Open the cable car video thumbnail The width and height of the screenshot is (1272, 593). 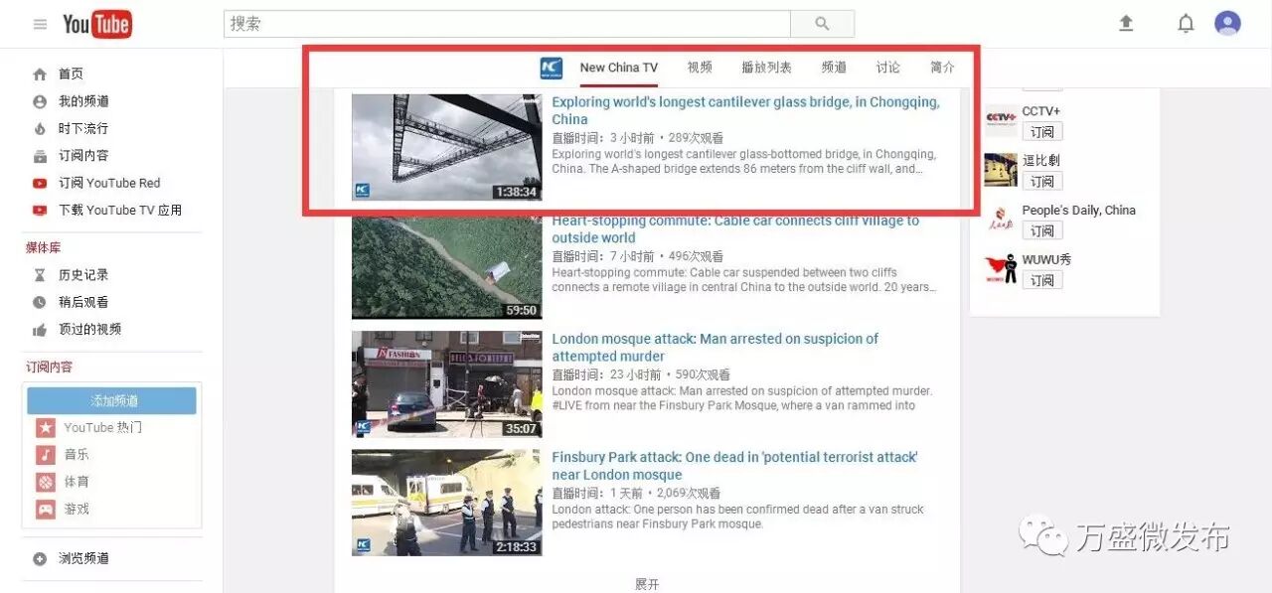pos(447,265)
